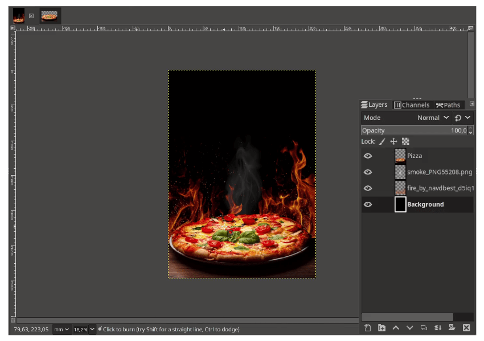This screenshot has height=341, width=484.
Task: Select the Background layer black thumbnail
Action: (x=400, y=204)
